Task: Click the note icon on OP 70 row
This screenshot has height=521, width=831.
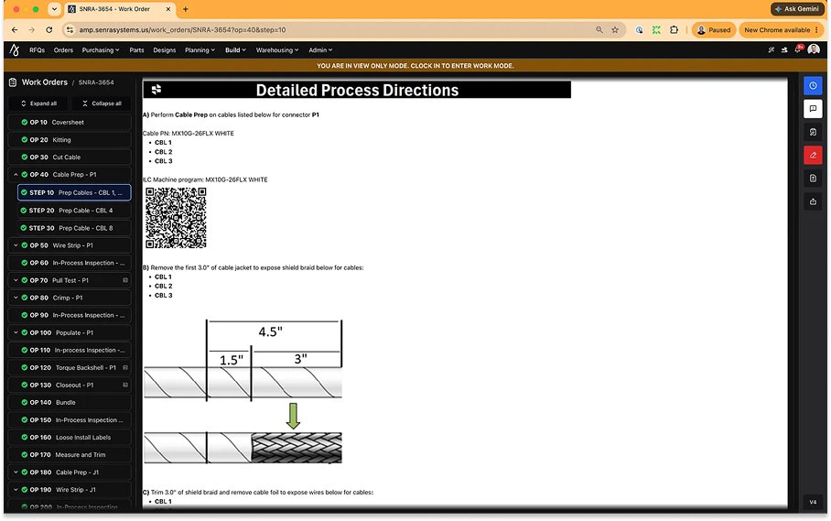Action: click(x=125, y=280)
